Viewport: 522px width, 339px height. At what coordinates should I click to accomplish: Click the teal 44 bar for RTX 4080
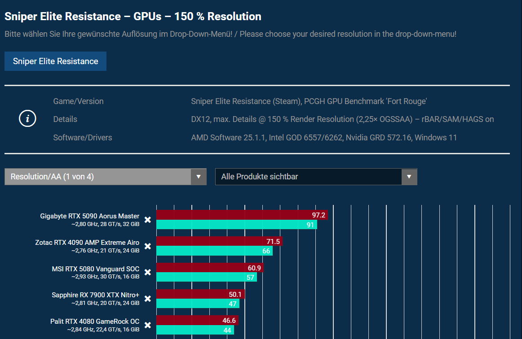[x=195, y=330]
